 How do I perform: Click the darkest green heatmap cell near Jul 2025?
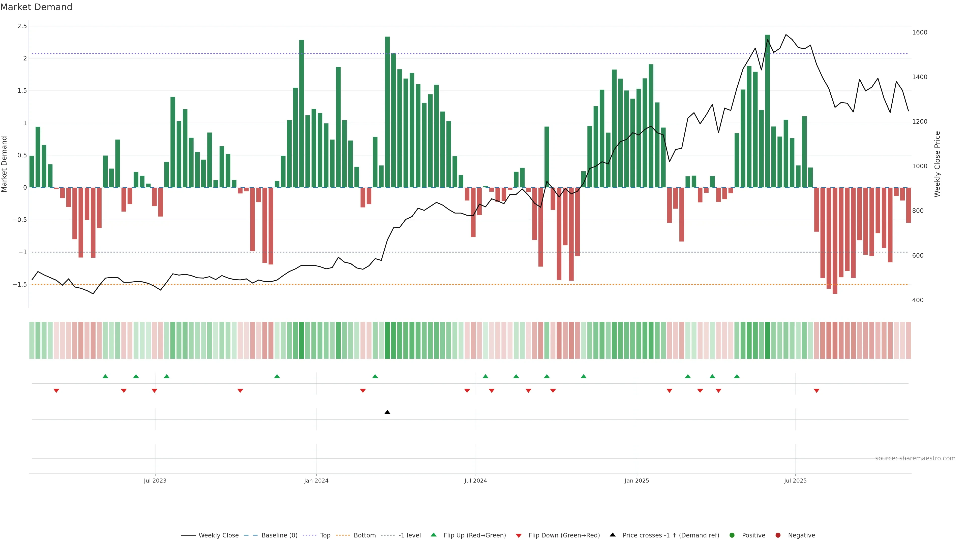click(x=767, y=340)
